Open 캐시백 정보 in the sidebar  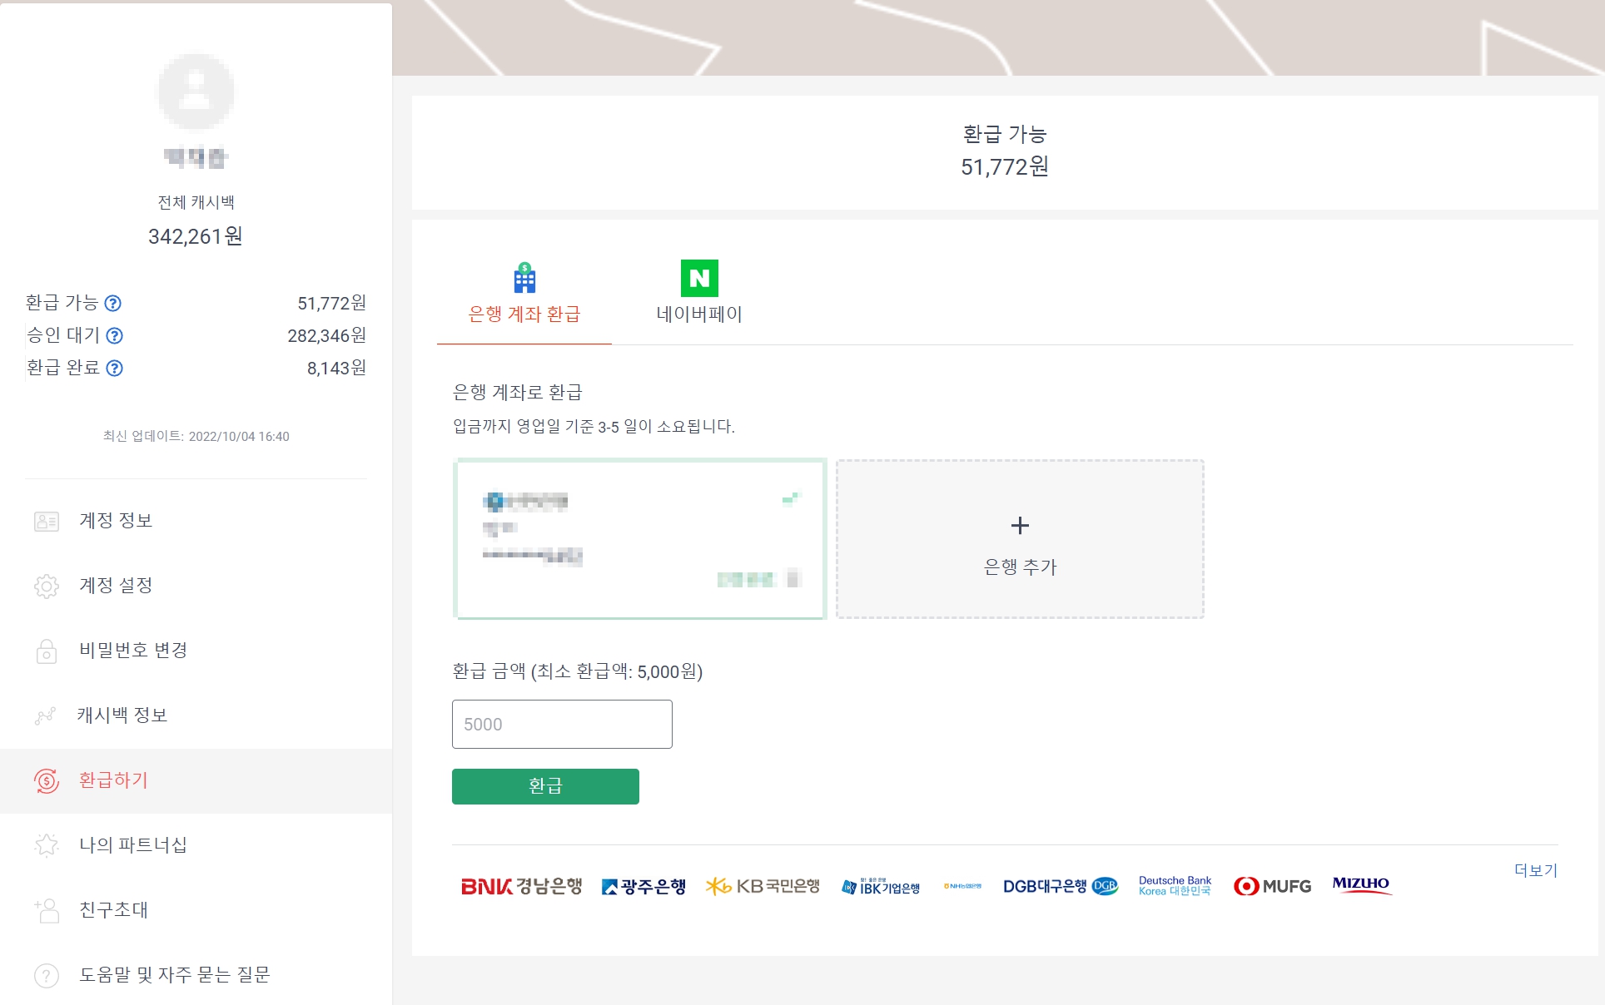click(x=122, y=715)
